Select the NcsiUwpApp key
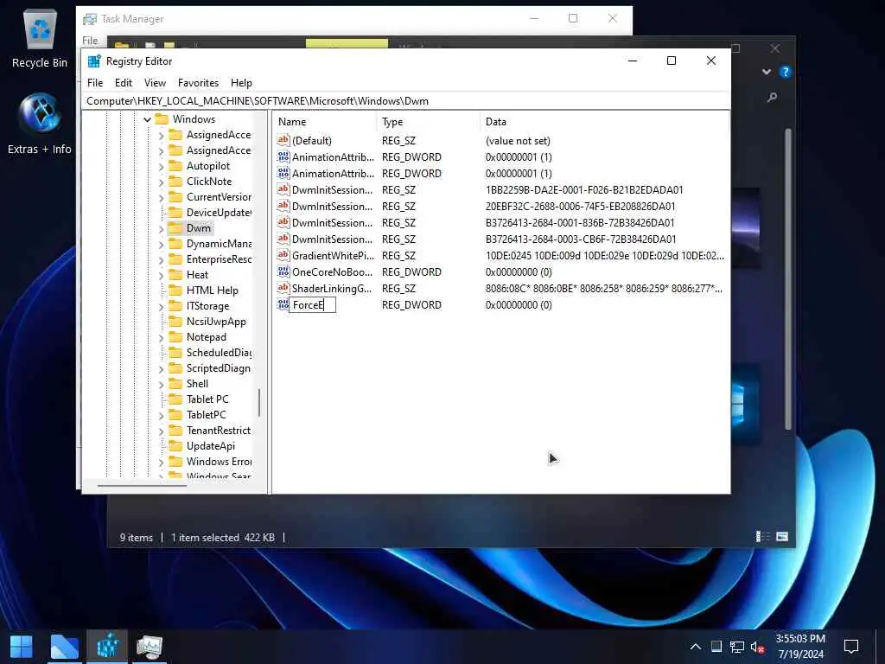Image resolution: width=885 pixels, height=664 pixels. (x=216, y=322)
